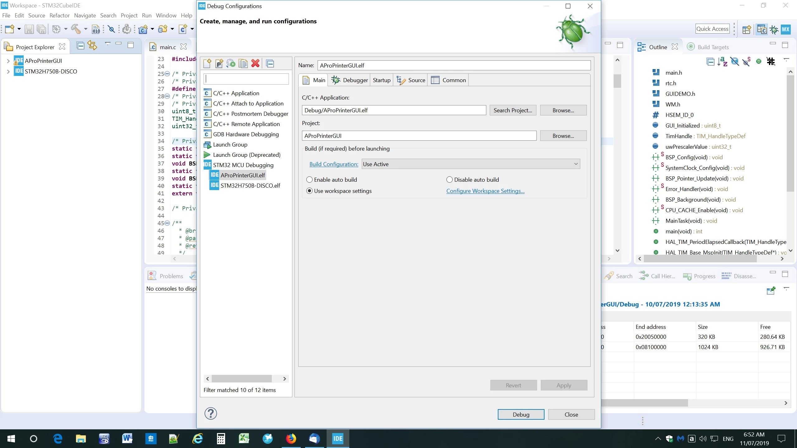Open the CubeMX perspective MX icon
This screenshot has width=797, height=448.
(x=785, y=29)
